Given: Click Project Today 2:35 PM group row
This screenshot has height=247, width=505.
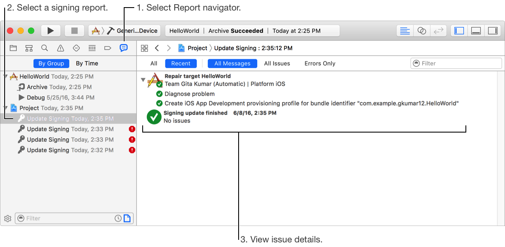Looking at the screenshot, I should tap(68, 108).
